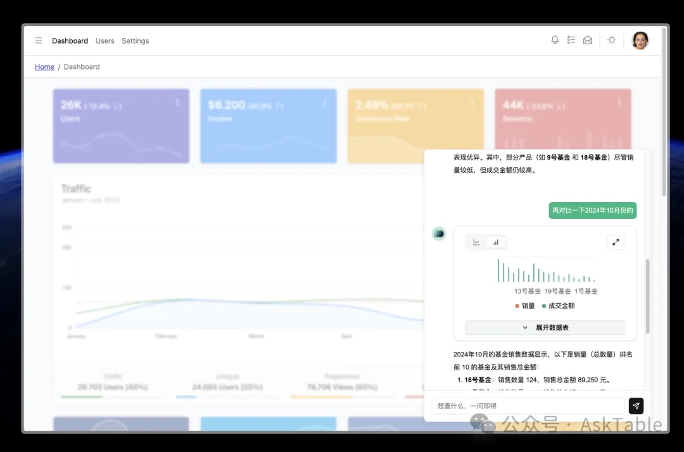This screenshot has width=684, height=452.
Task: Open the user avatar dropdown
Action: pos(640,40)
